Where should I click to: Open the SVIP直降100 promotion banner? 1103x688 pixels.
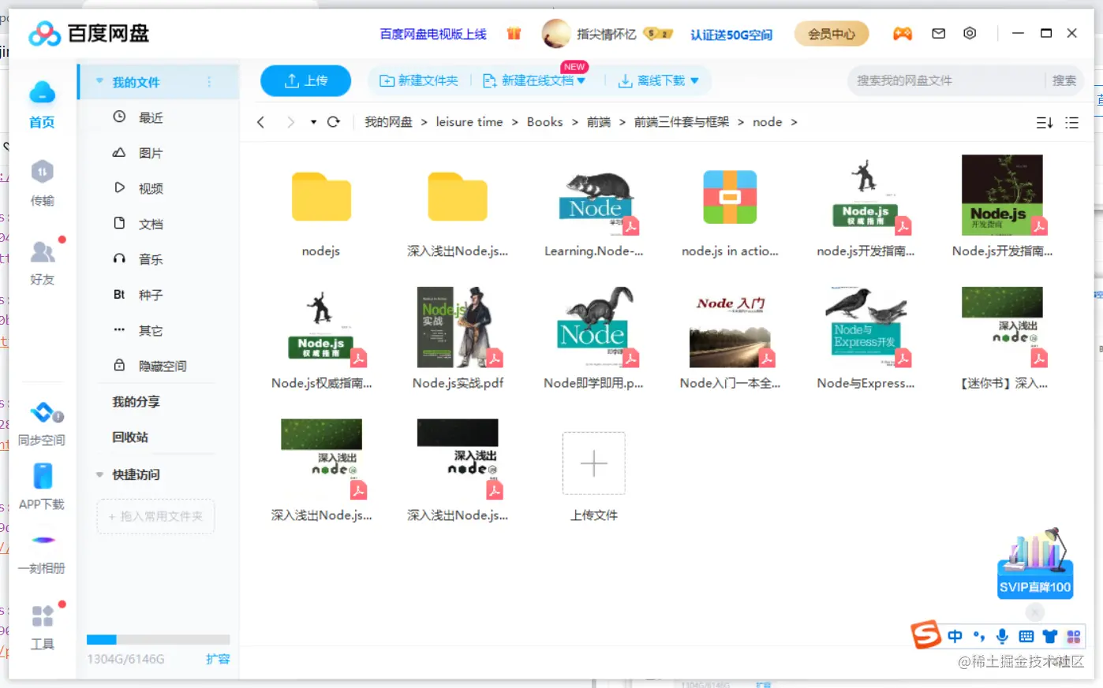tap(1035, 564)
